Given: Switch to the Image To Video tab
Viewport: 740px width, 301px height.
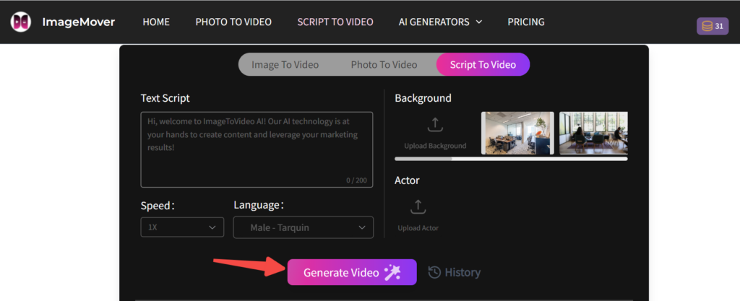Looking at the screenshot, I should [x=285, y=64].
